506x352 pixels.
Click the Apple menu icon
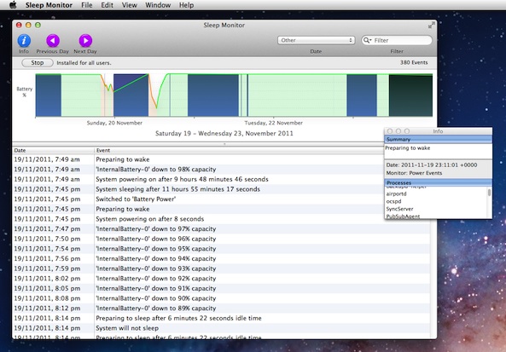tap(13, 5)
